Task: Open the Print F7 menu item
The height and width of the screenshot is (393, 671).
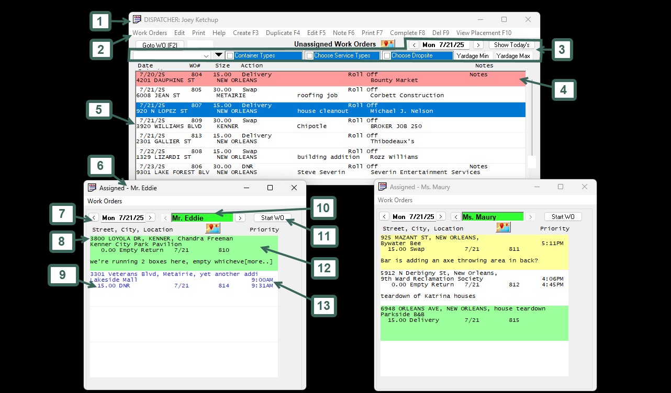Action: click(x=372, y=33)
